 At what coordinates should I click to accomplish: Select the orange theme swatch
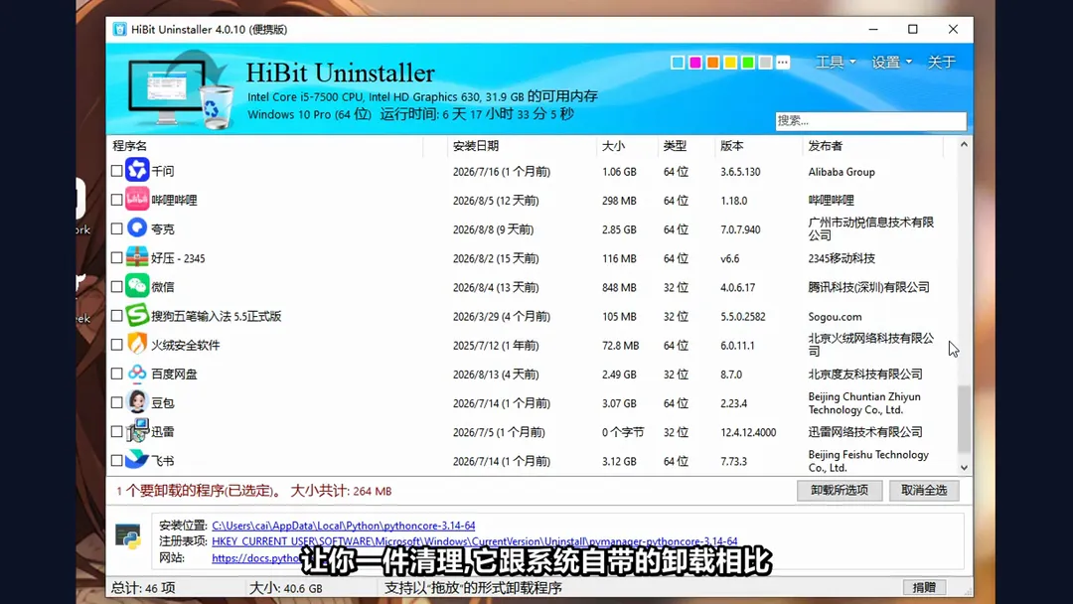click(712, 63)
